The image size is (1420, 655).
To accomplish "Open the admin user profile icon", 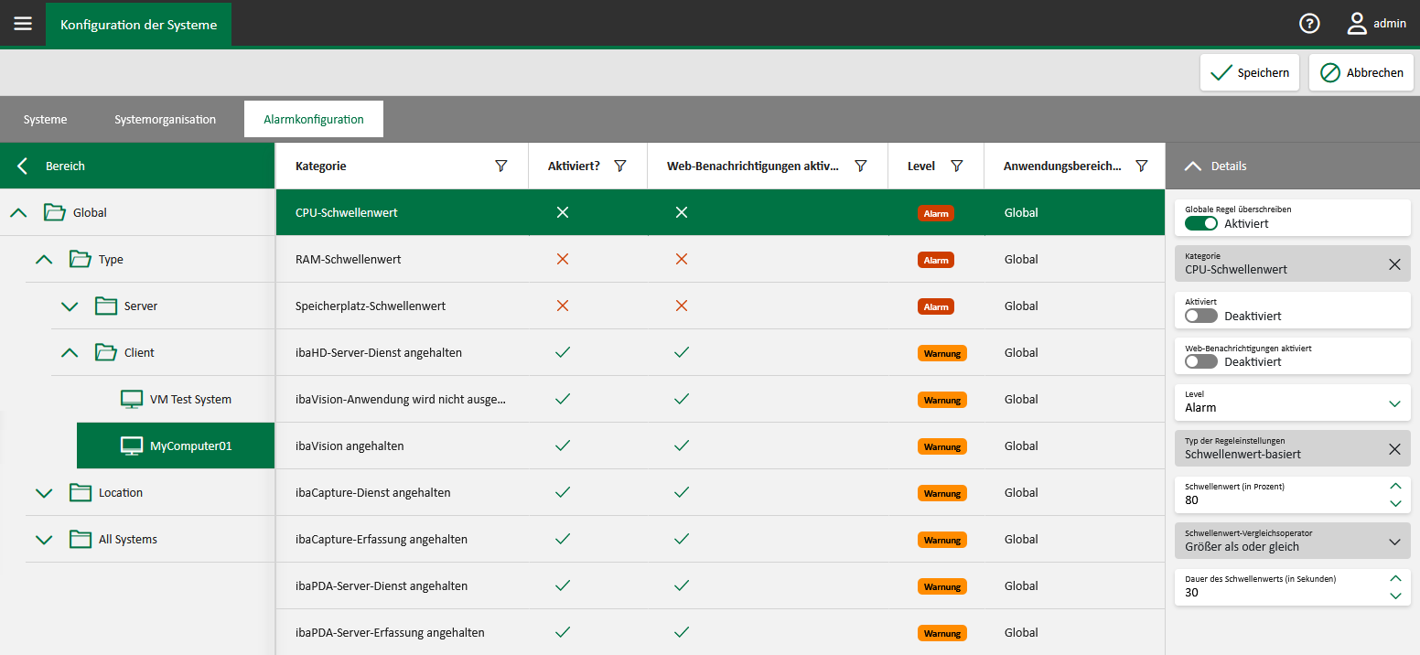I will [x=1357, y=24].
